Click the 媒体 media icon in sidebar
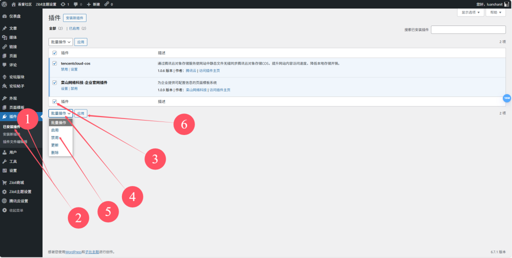The width and height of the screenshot is (512, 258). (x=4, y=37)
